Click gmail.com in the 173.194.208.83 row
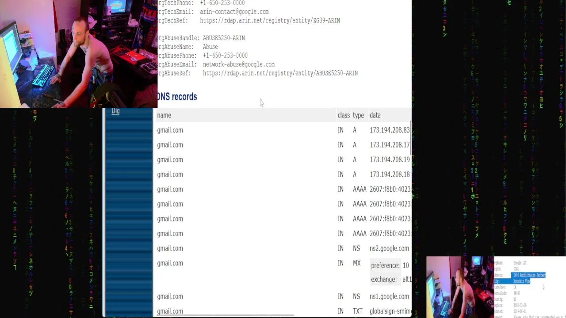This screenshot has height=318, width=566. pos(170,130)
